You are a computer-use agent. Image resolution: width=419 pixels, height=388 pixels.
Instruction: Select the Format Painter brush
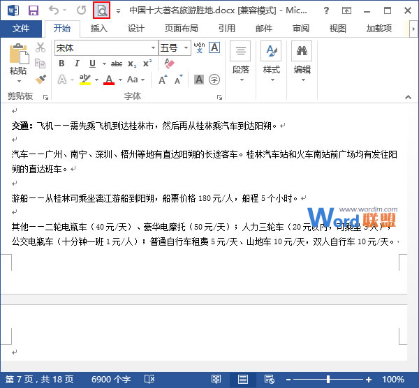tap(41, 80)
